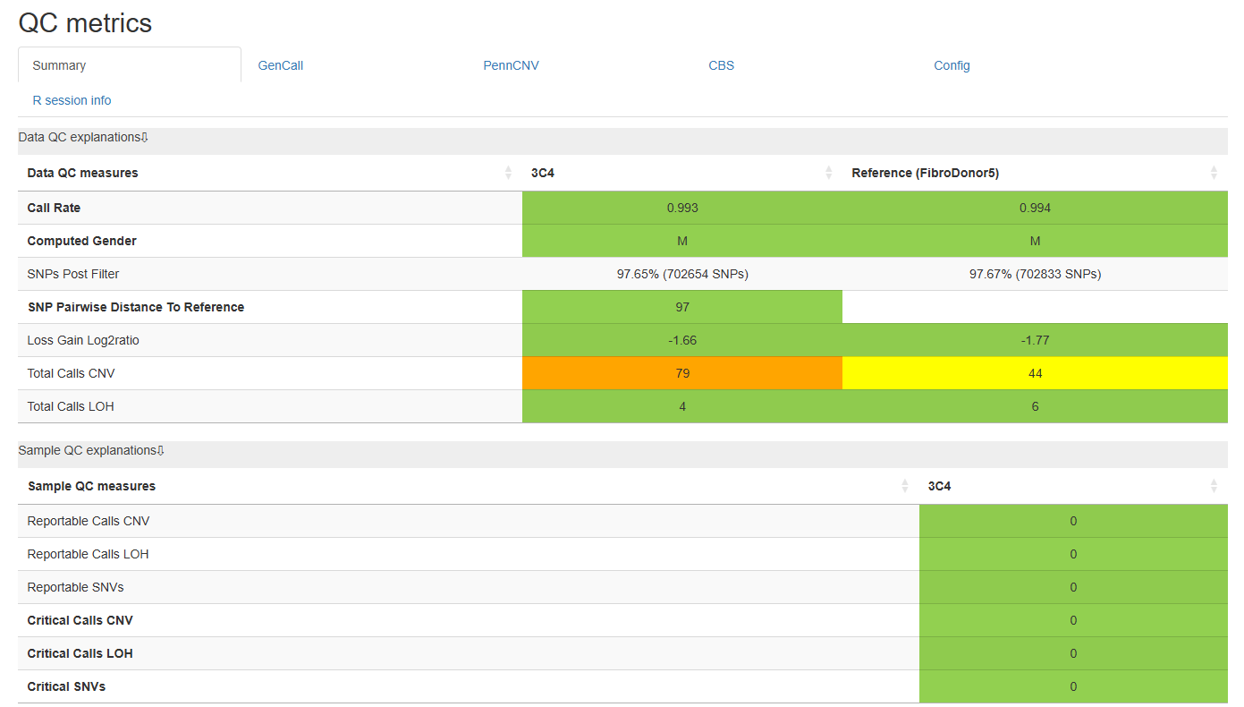Go to the Config tab
This screenshot has height=707, width=1244.
pyautogui.click(x=952, y=65)
